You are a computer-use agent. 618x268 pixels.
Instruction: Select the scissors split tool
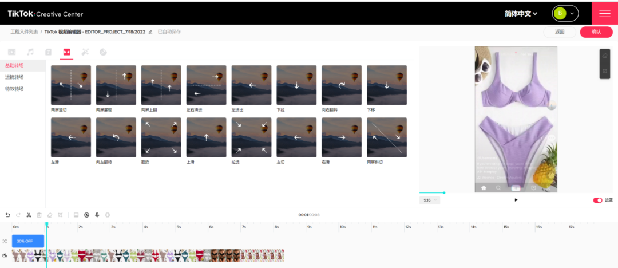click(29, 215)
